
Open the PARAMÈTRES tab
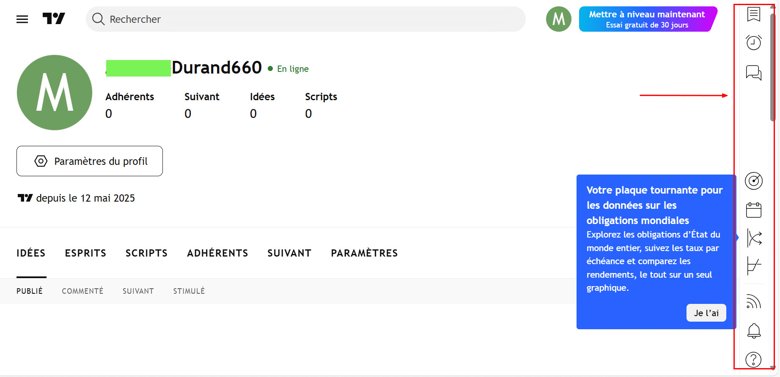[364, 253]
